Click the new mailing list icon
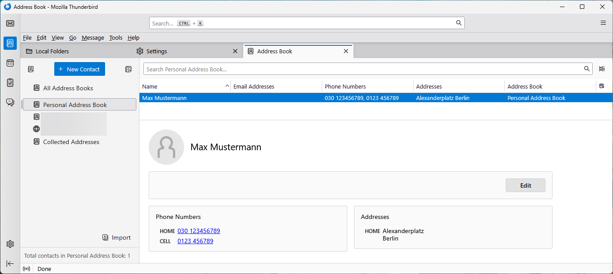The width and height of the screenshot is (613, 274). [128, 69]
